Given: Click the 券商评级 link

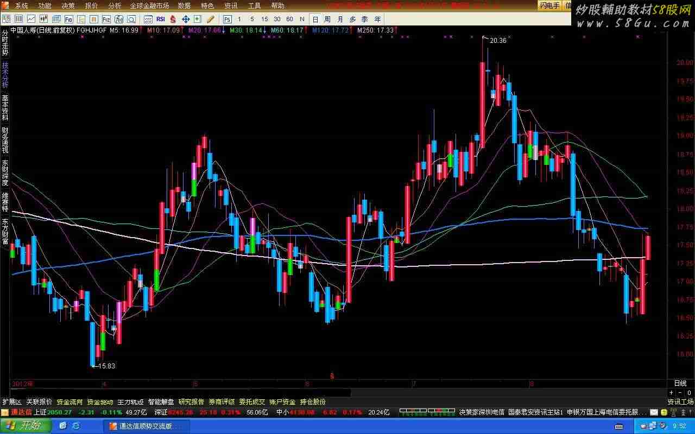Looking at the screenshot, I should coord(222,402).
